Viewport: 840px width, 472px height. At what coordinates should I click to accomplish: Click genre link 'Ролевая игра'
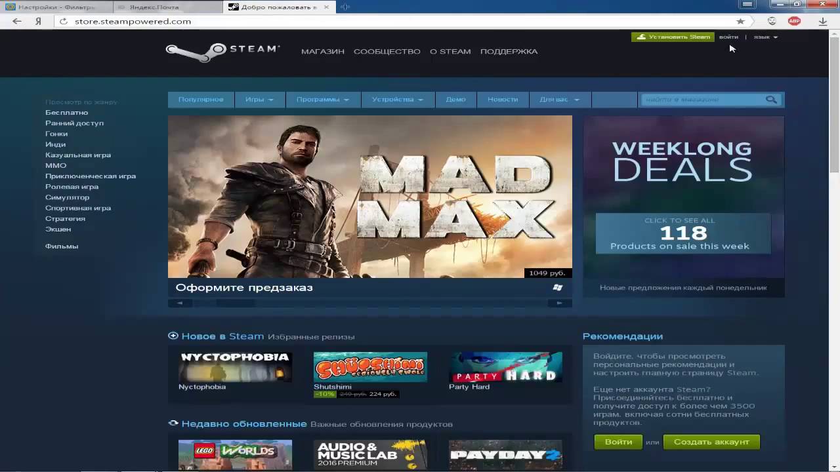point(72,187)
